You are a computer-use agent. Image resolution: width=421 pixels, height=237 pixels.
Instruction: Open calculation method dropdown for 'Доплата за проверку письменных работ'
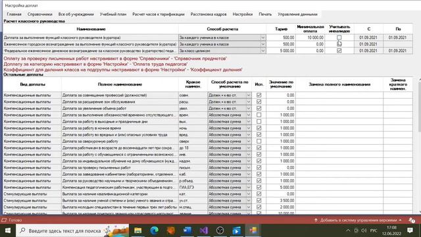pyautogui.click(x=249, y=168)
